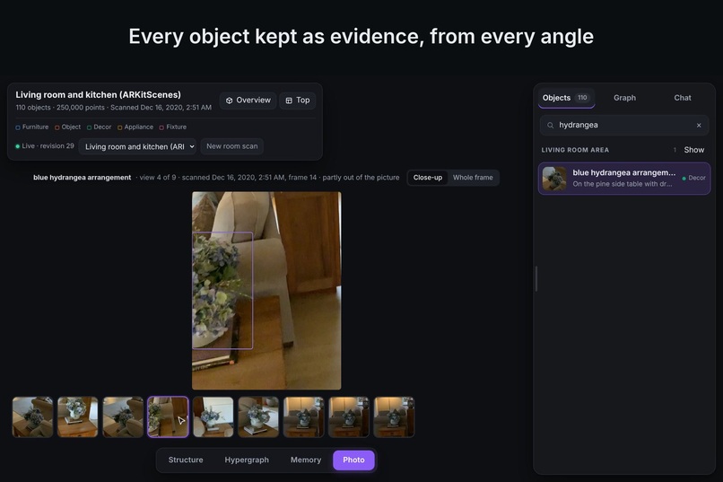Toggle the Appliance category filter

point(135,127)
